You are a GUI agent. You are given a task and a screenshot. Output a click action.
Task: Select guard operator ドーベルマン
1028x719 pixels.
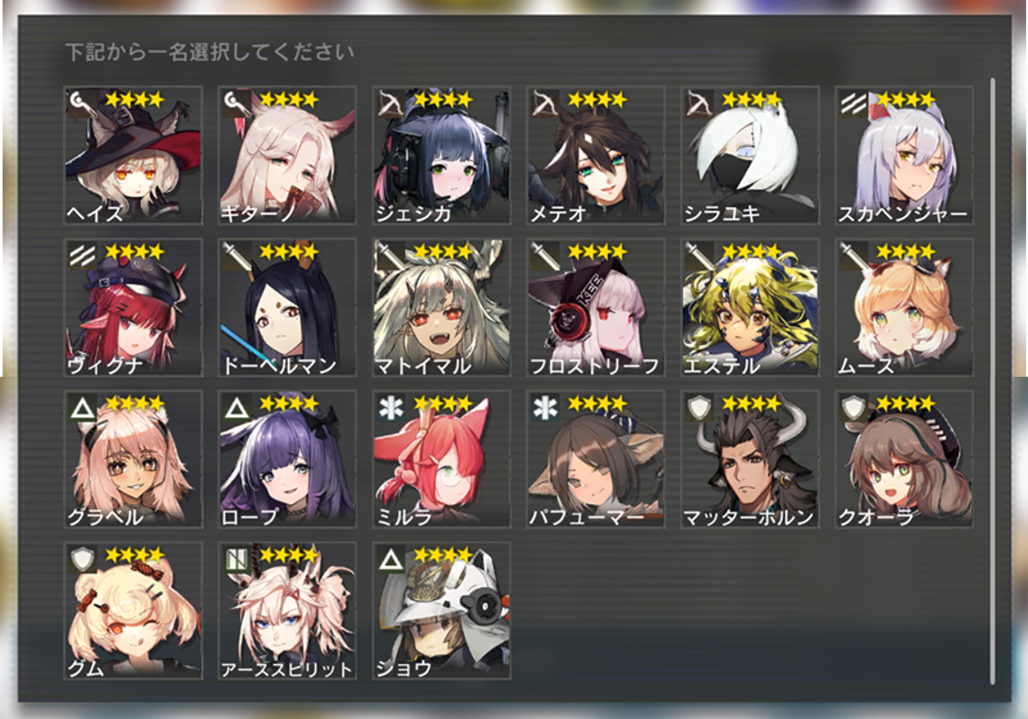[x=287, y=307]
